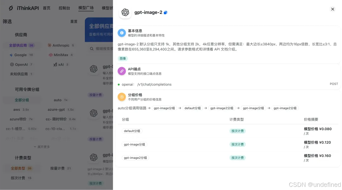Click the OpenAI logo beside gpt-image-2
342x190 pixels.
125,12
